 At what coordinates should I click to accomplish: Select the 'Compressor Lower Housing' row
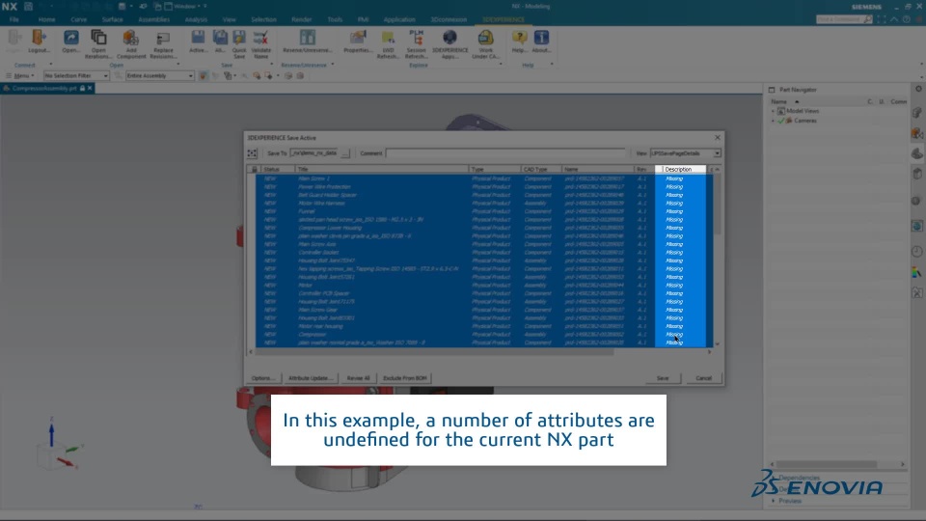pos(484,228)
